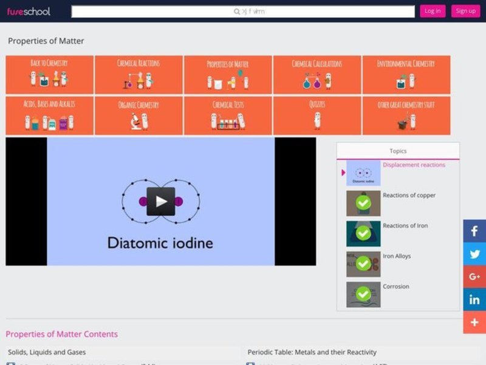Open the Displacement reactions topic link
The width and height of the screenshot is (486, 365).
pos(414,165)
